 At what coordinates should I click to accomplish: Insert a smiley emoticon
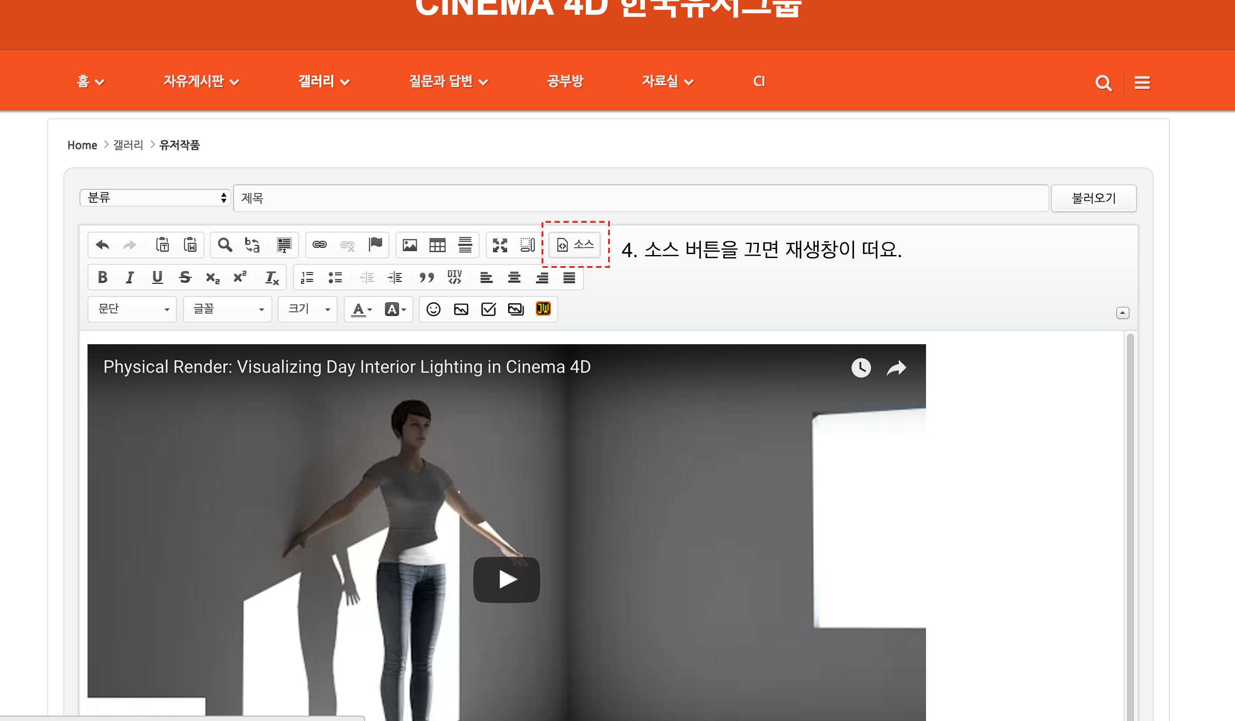tap(433, 309)
